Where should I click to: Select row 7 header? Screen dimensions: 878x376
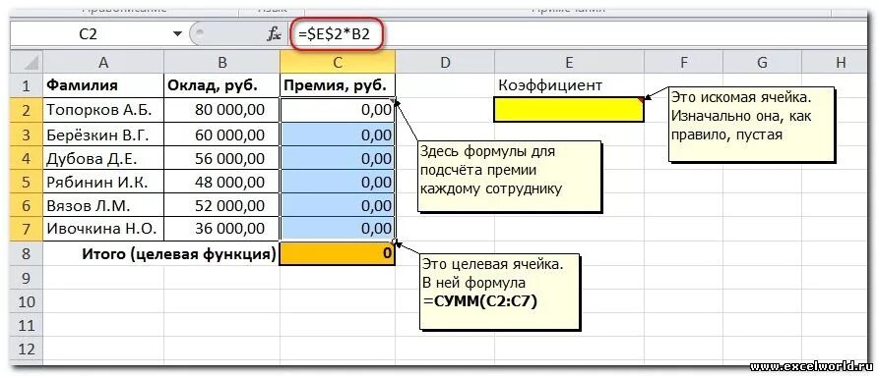[x=26, y=229]
